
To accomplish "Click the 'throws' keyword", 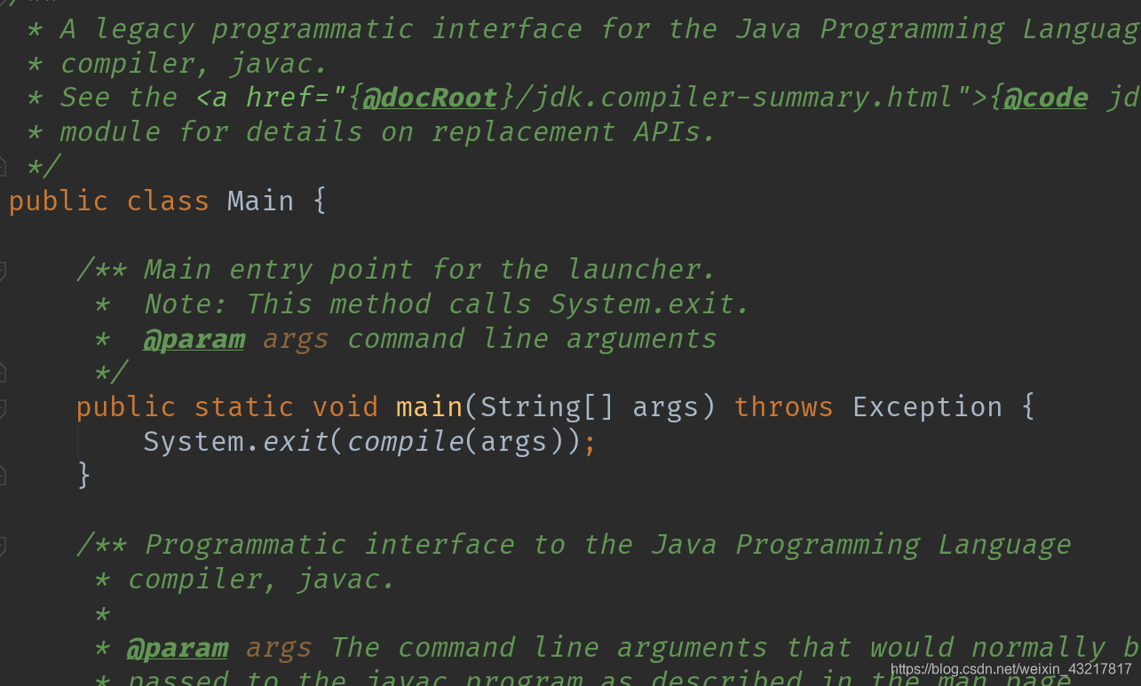I will (x=784, y=407).
